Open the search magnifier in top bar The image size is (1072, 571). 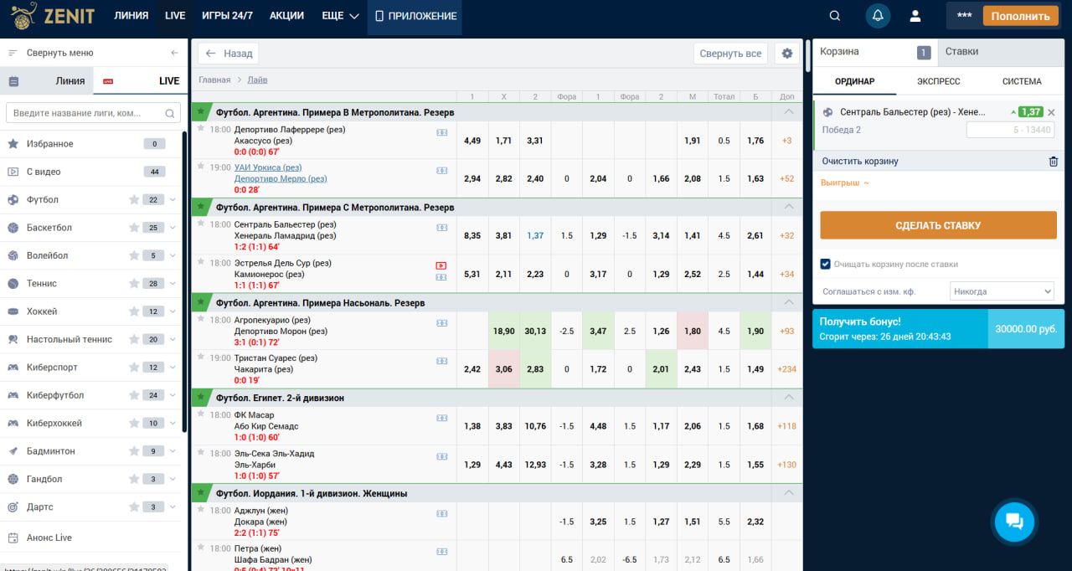coord(835,16)
